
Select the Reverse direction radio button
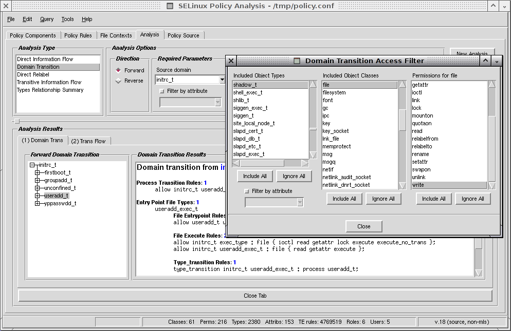point(118,81)
